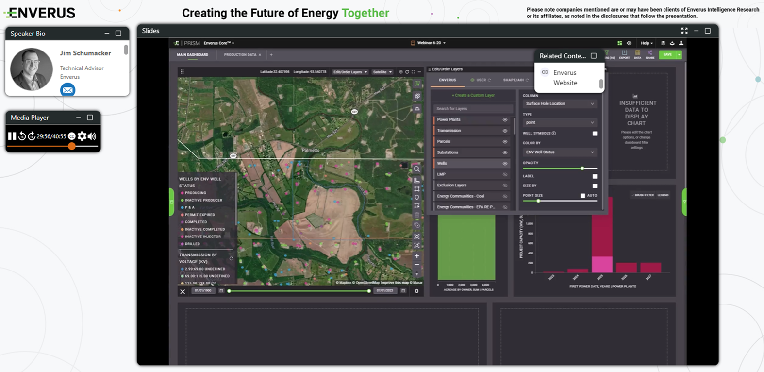Save the dashboard
764x372 pixels.
coord(667,54)
